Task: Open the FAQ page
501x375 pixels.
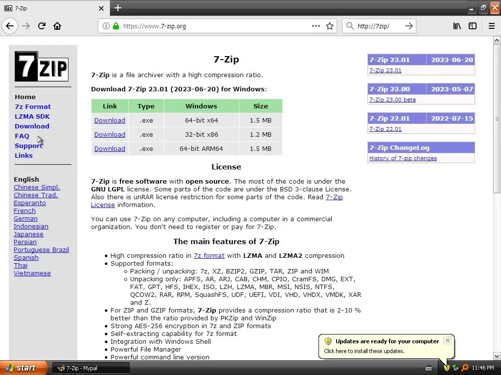Action: coord(22,136)
